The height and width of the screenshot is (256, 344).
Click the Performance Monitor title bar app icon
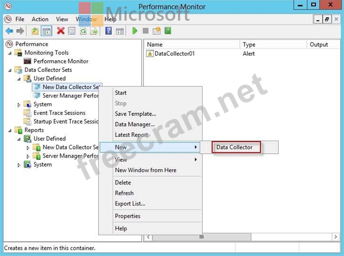pos(8,6)
